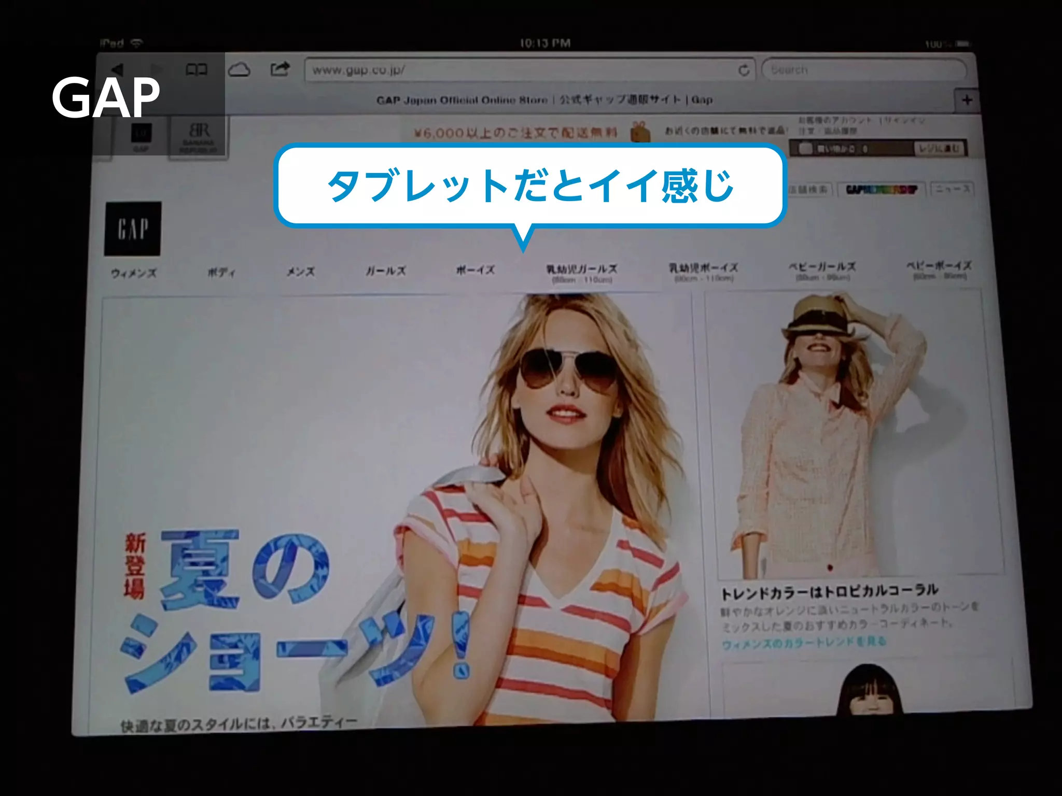This screenshot has width=1062, height=796.
Task: Focus the Safari Search field
Action: pos(864,69)
